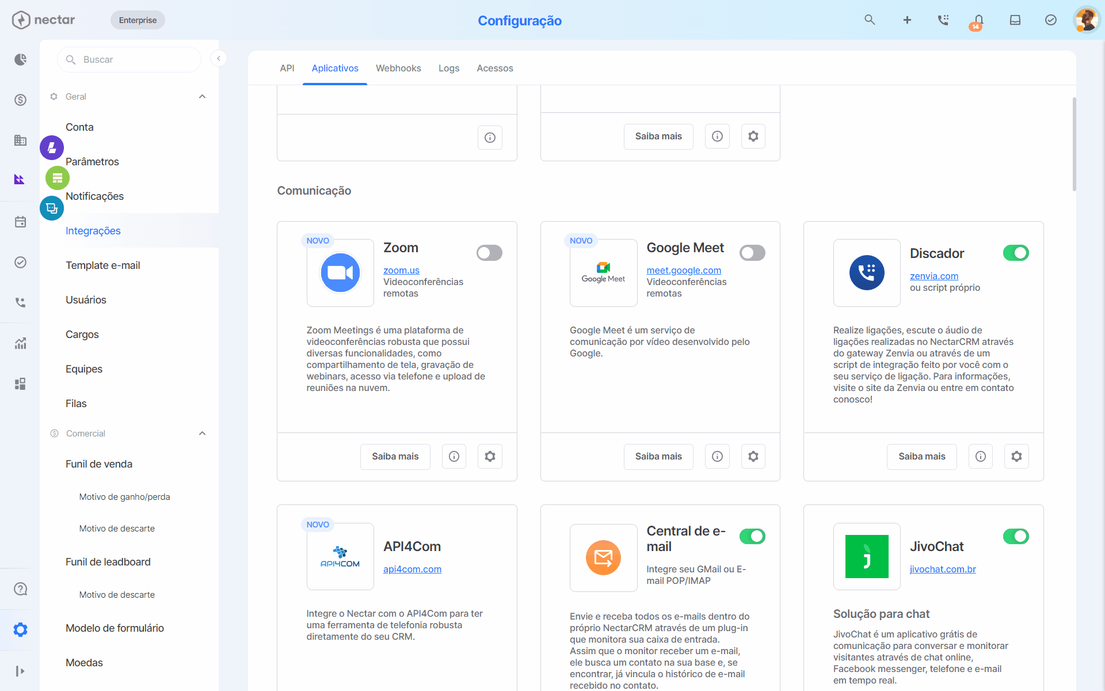The width and height of the screenshot is (1105, 691).
Task: Click the nectar logo
Action: coord(44,20)
